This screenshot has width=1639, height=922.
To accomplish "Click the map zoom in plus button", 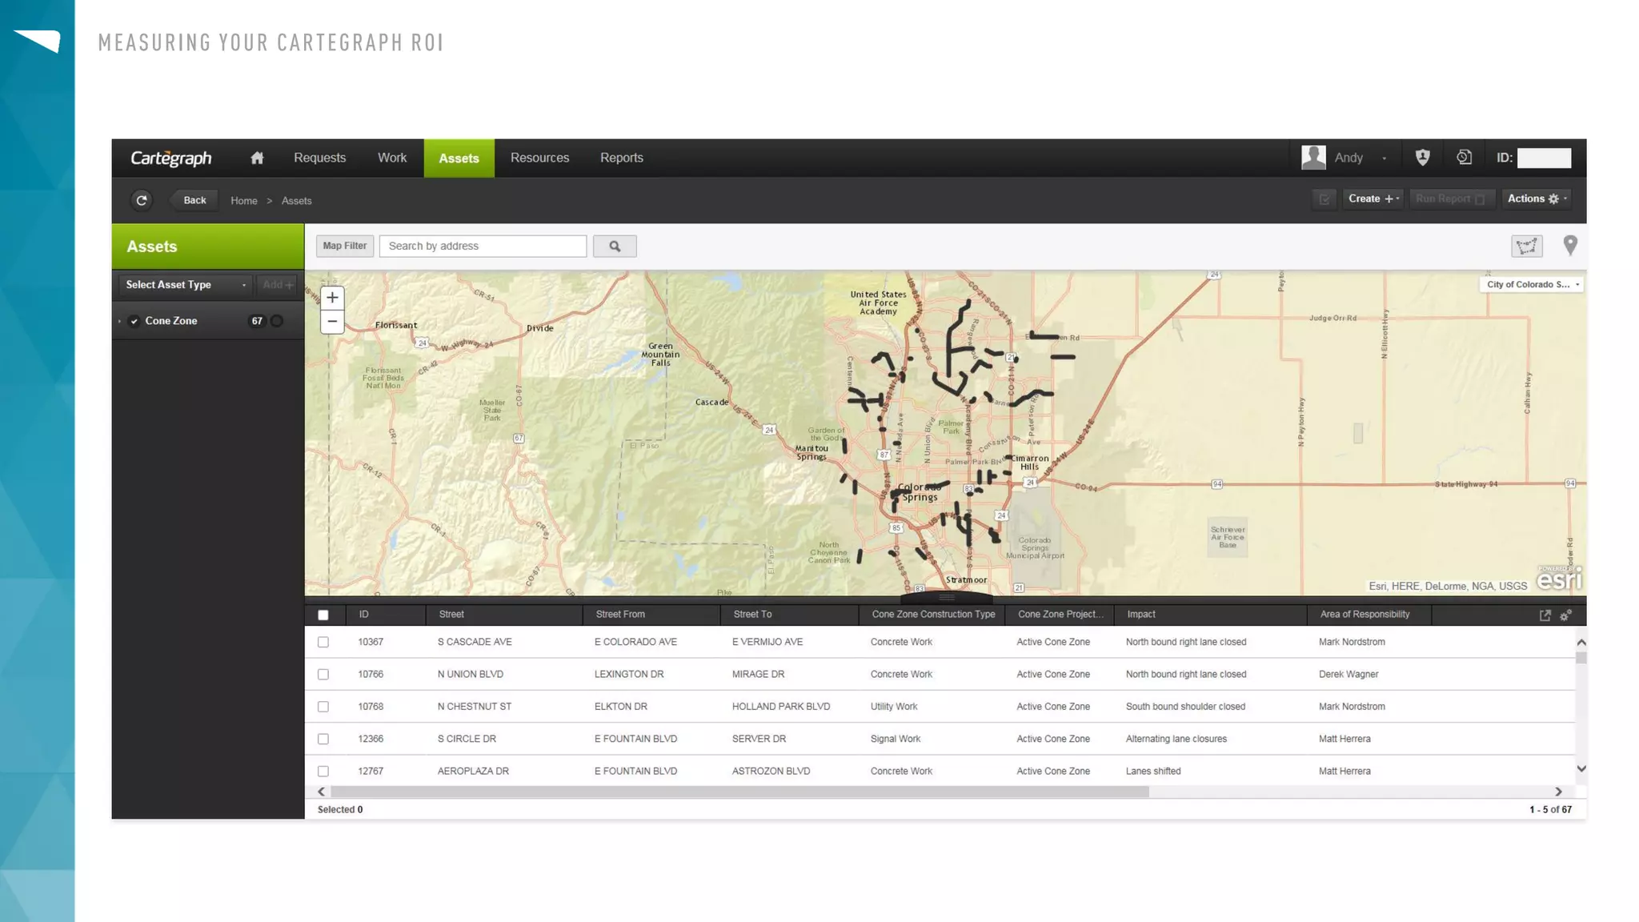I will tap(332, 298).
